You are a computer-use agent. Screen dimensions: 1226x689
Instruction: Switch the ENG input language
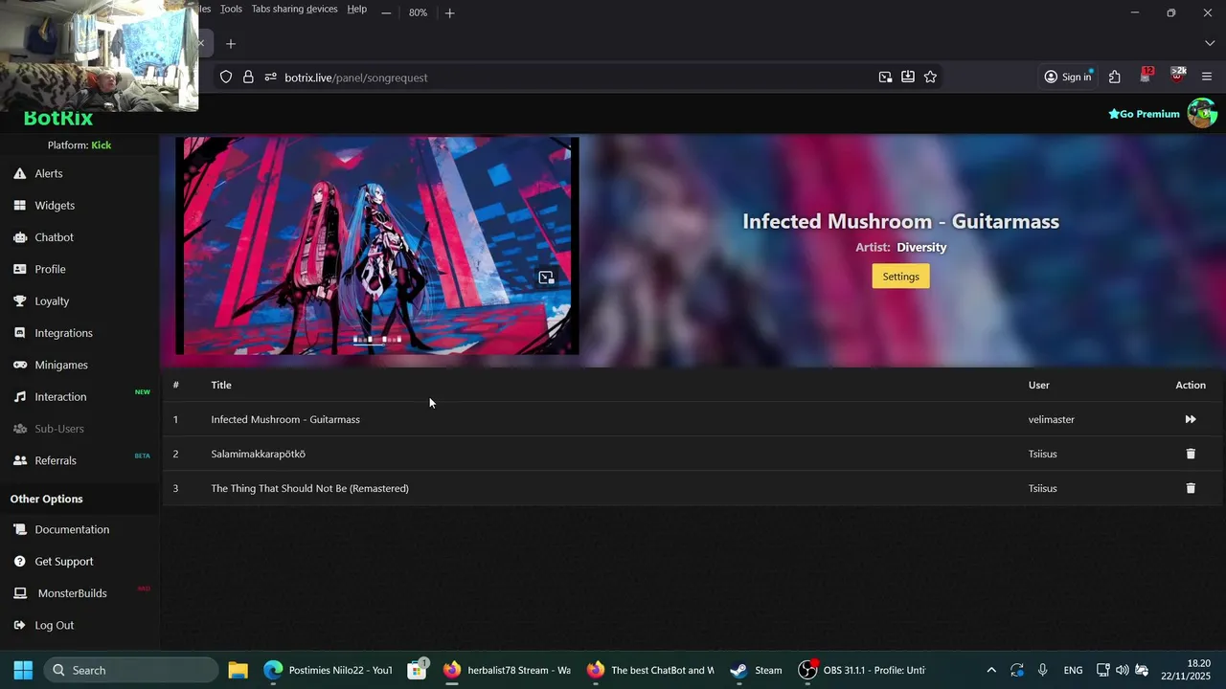tap(1073, 670)
